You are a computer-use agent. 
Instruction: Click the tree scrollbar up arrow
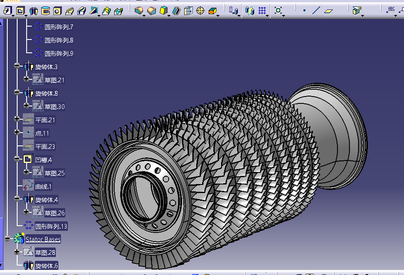pos(1,23)
